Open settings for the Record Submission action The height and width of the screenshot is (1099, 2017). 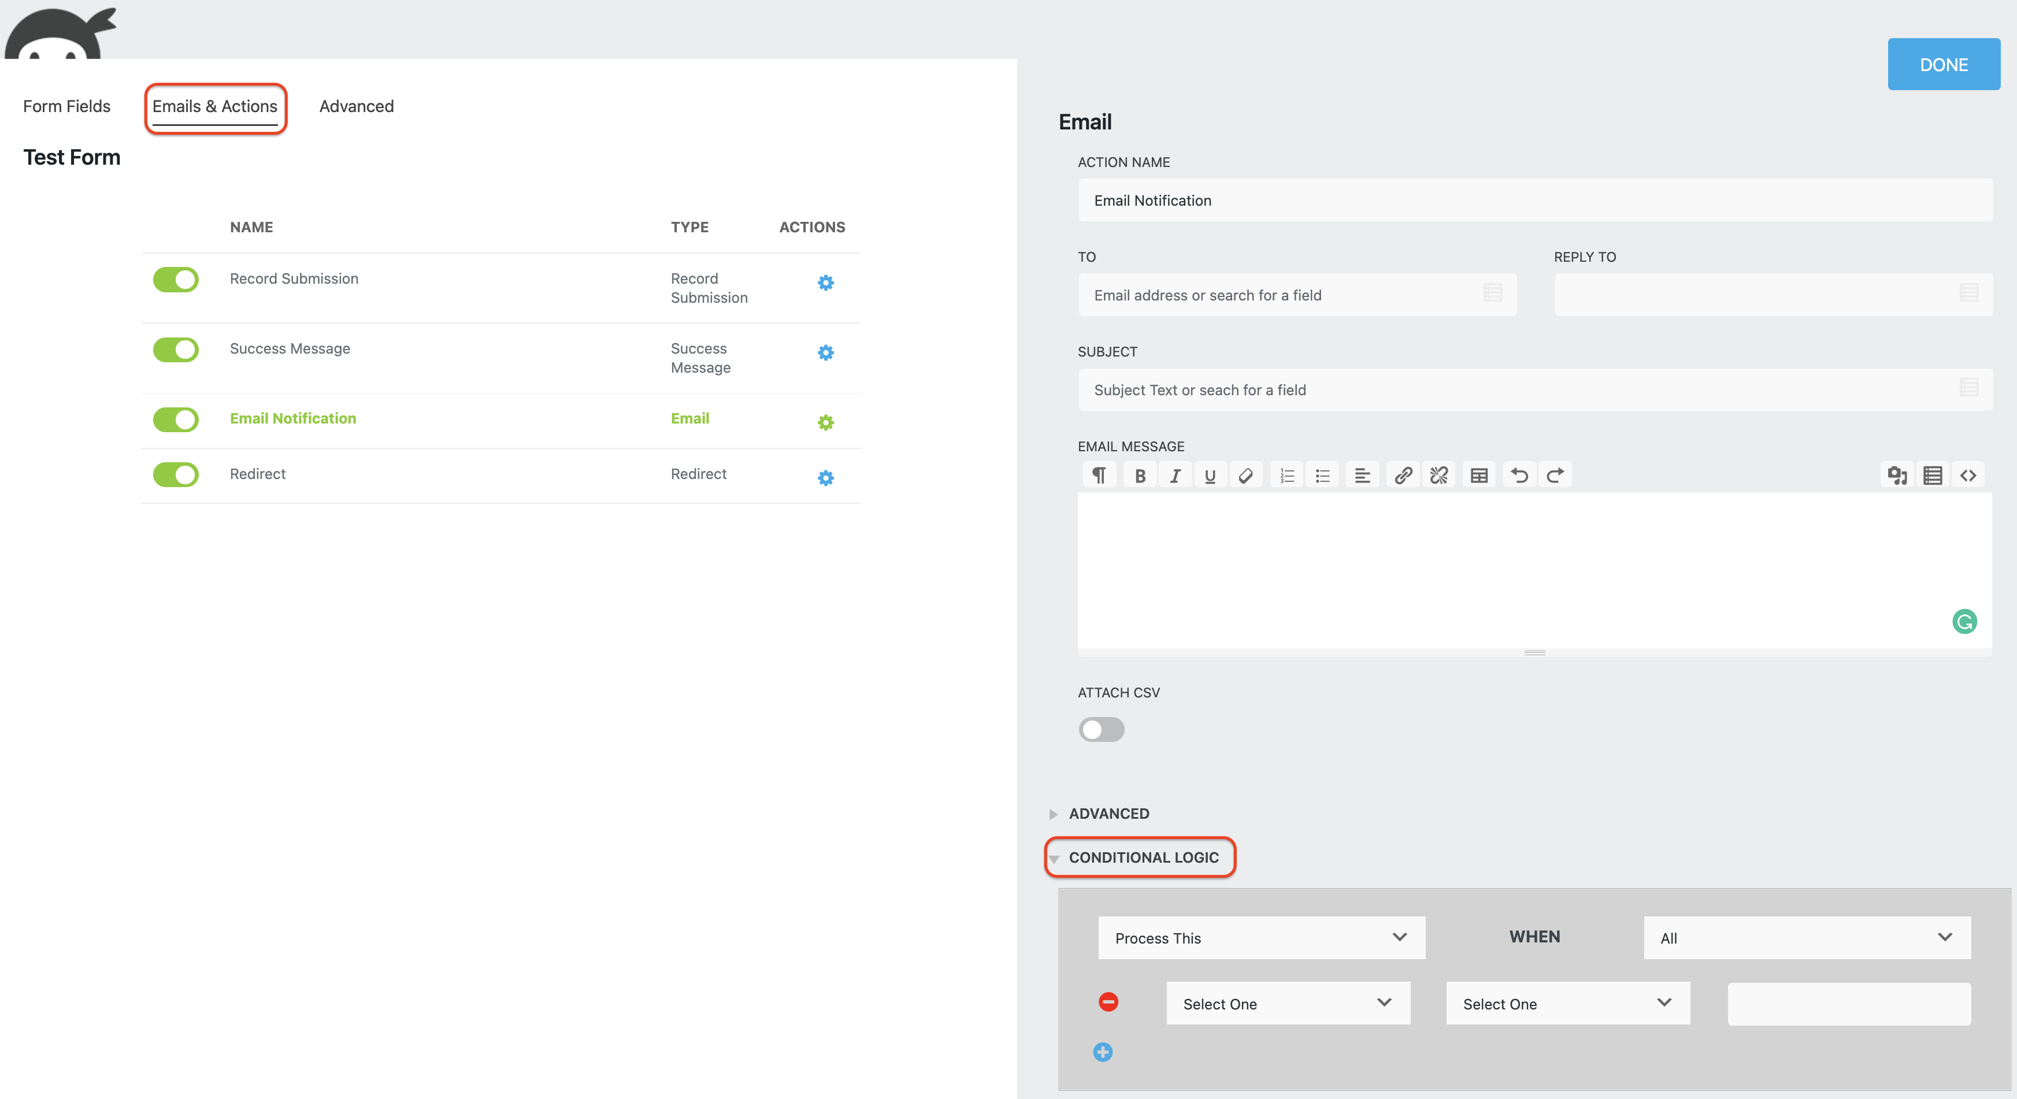tap(825, 283)
